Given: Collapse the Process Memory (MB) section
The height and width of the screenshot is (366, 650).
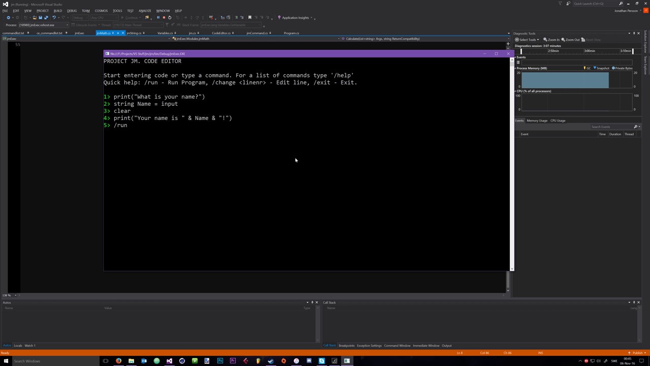Looking at the screenshot, I should (x=515, y=68).
